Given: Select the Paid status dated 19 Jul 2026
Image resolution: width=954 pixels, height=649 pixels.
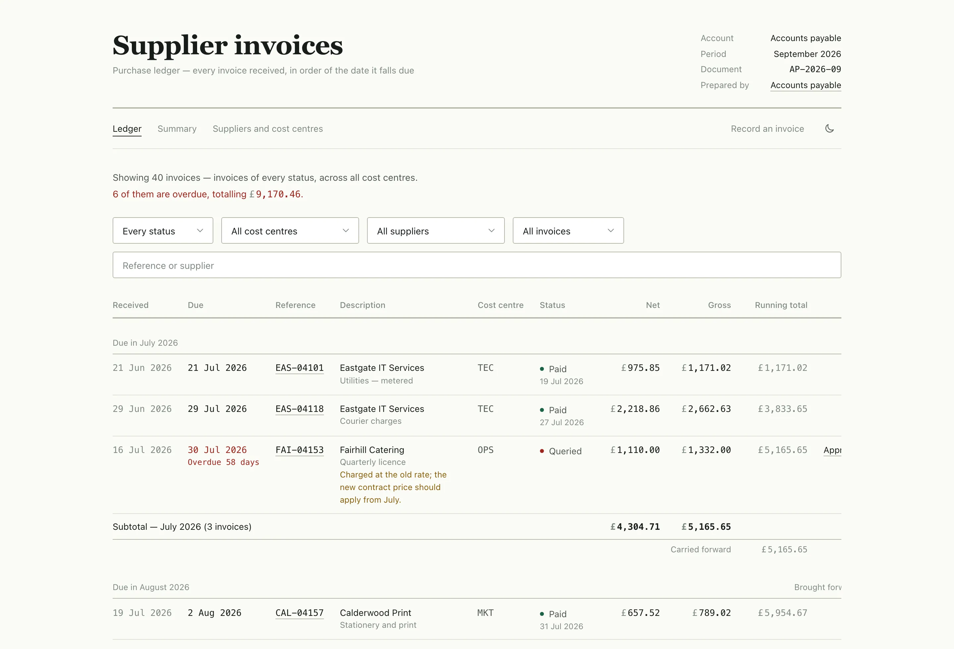Looking at the screenshot, I should [x=553, y=369].
